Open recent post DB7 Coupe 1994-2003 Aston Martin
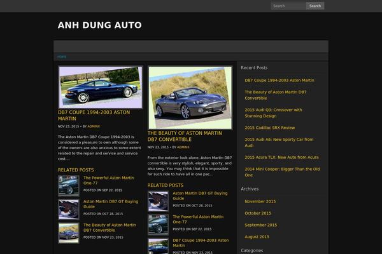Screen dimensions: 382x254 279,80
